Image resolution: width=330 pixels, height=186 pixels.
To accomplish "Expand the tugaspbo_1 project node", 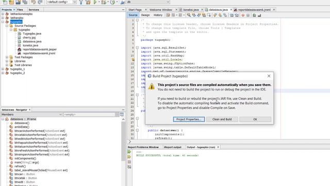I will point(3,69).
